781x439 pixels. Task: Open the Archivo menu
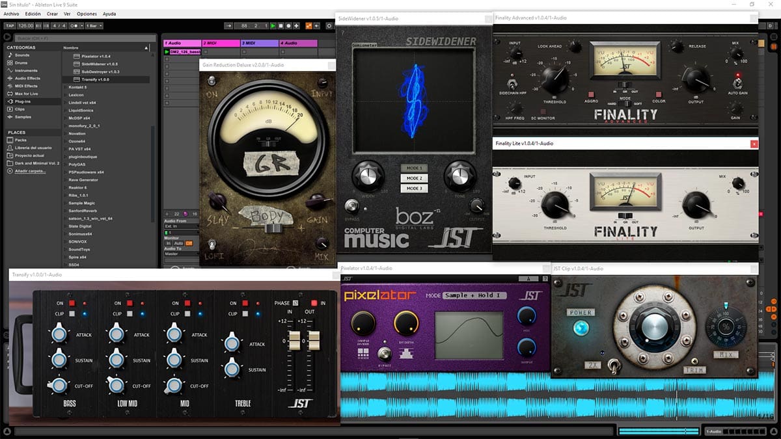11,14
